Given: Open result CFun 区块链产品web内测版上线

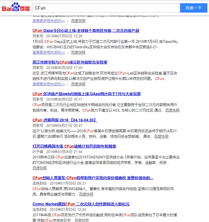Looking at the screenshot, I should pyautogui.click(x=87, y=94).
